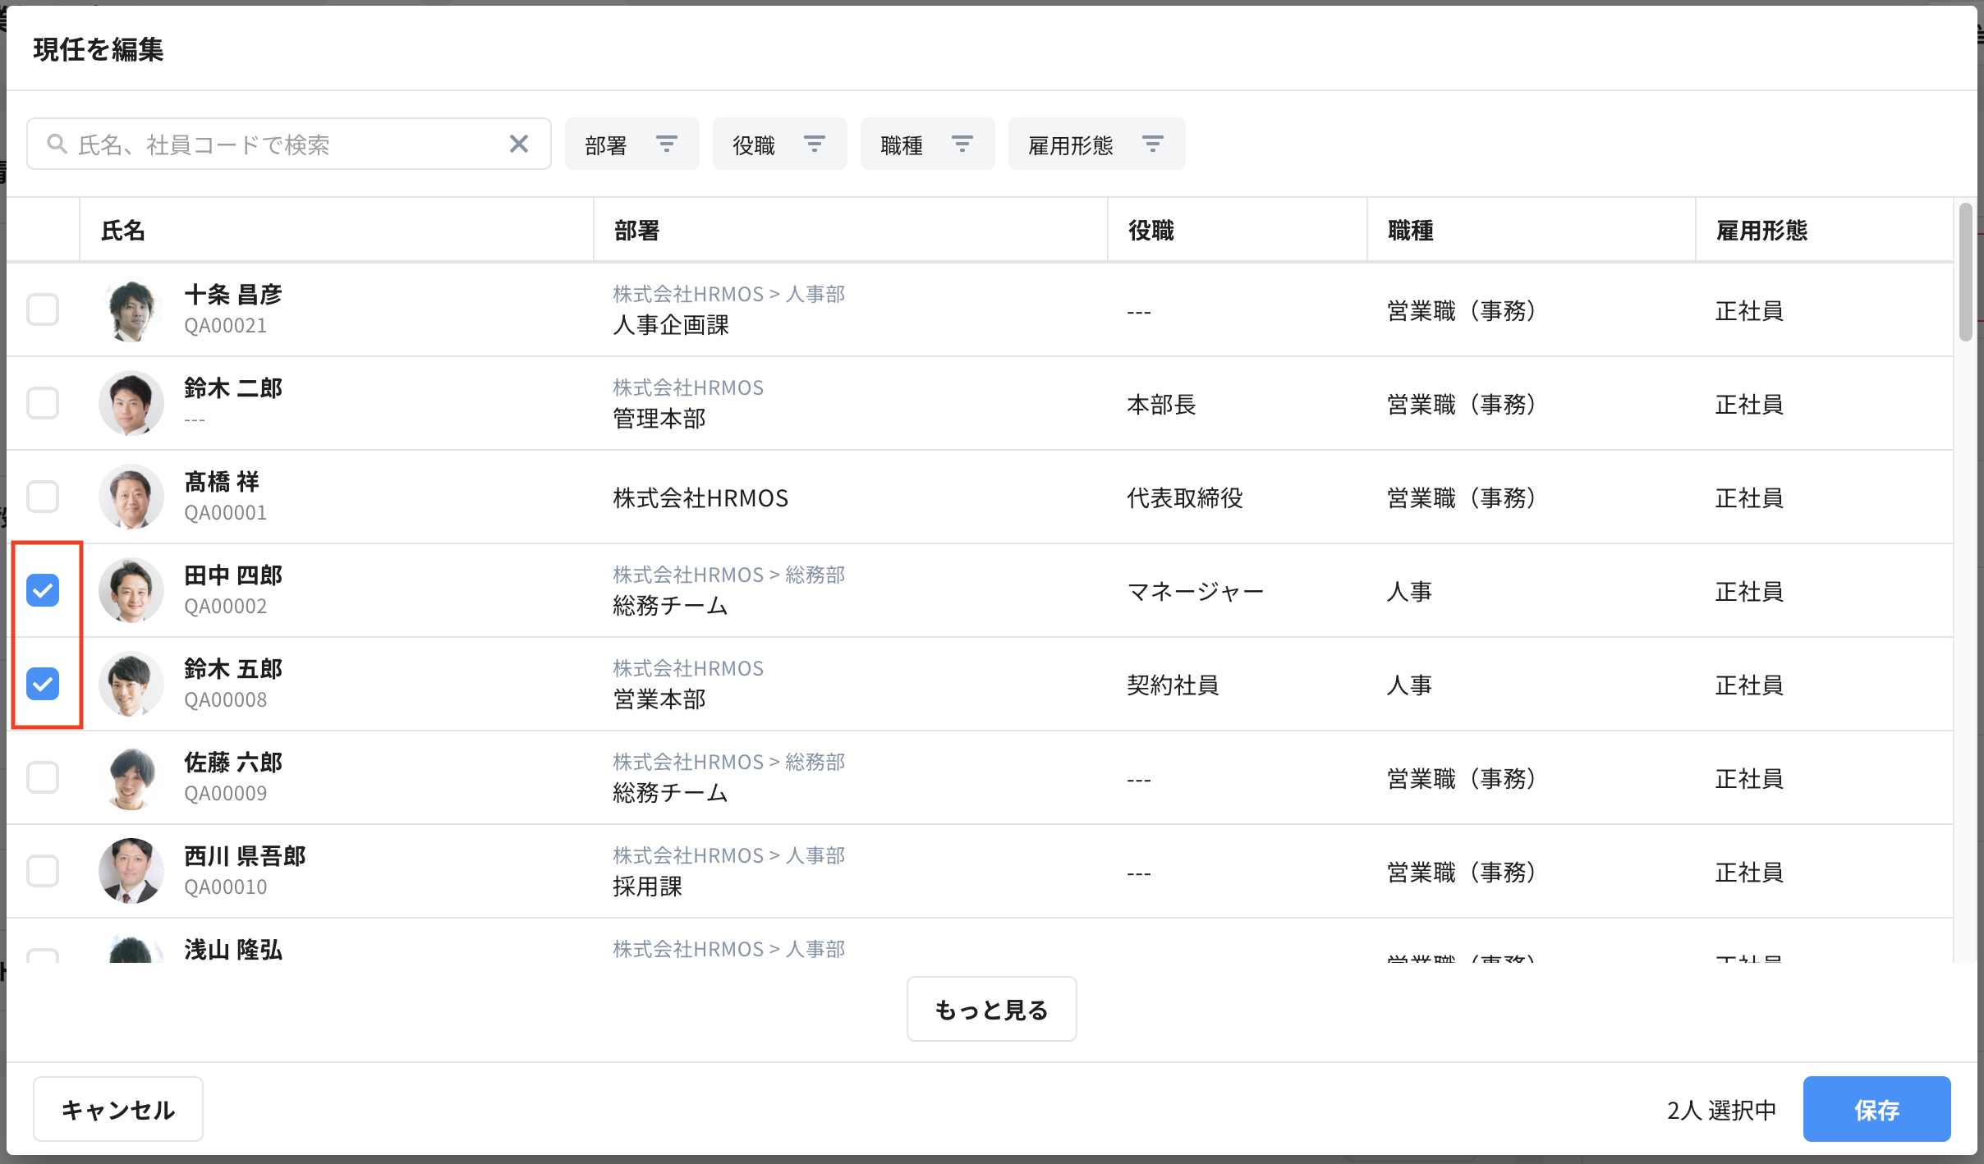
Task: Open department link 株式会社HRMOS > 総務部
Action: tap(728, 574)
